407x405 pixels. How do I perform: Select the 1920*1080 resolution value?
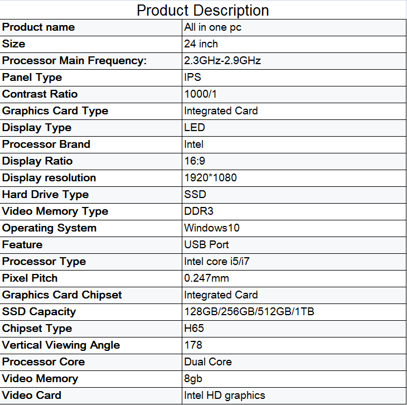tap(211, 178)
